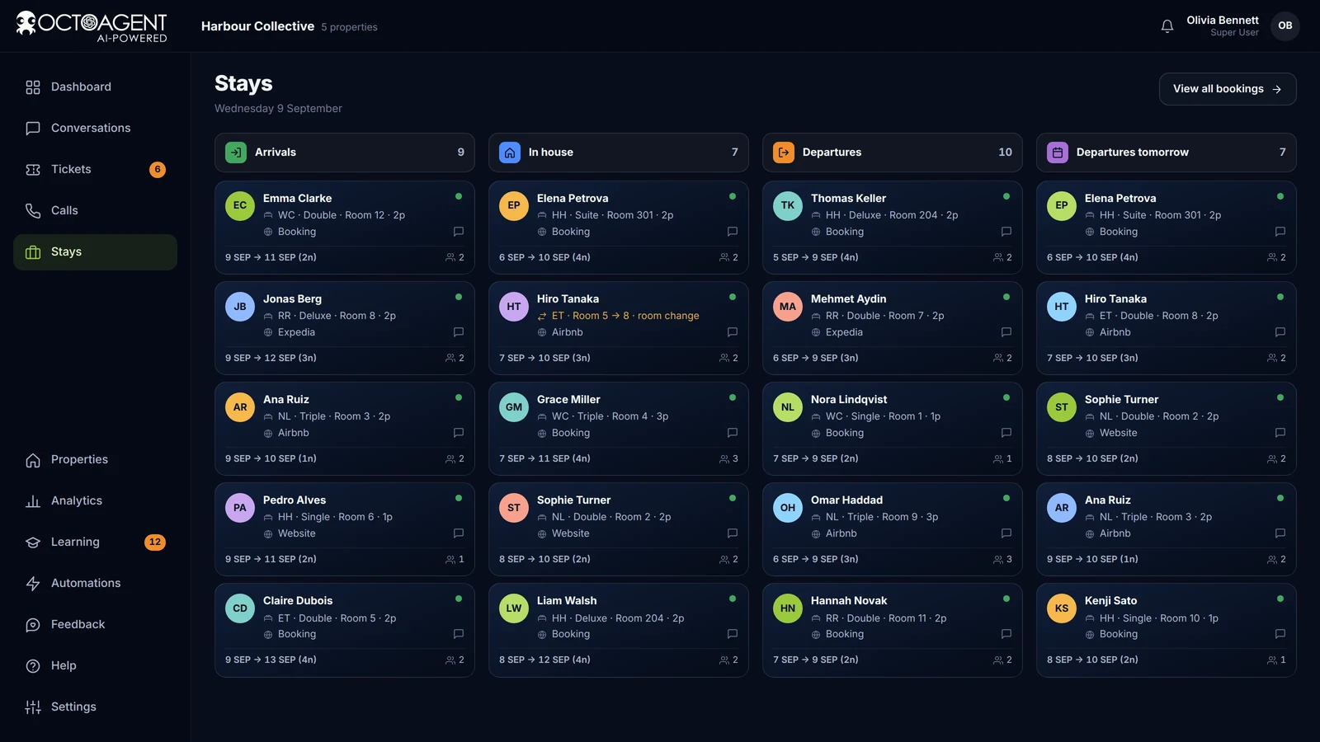Screen dimensions: 1320x742
Task: Open the notifications bell
Action: pyautogui.click(x=1167, y=26)
